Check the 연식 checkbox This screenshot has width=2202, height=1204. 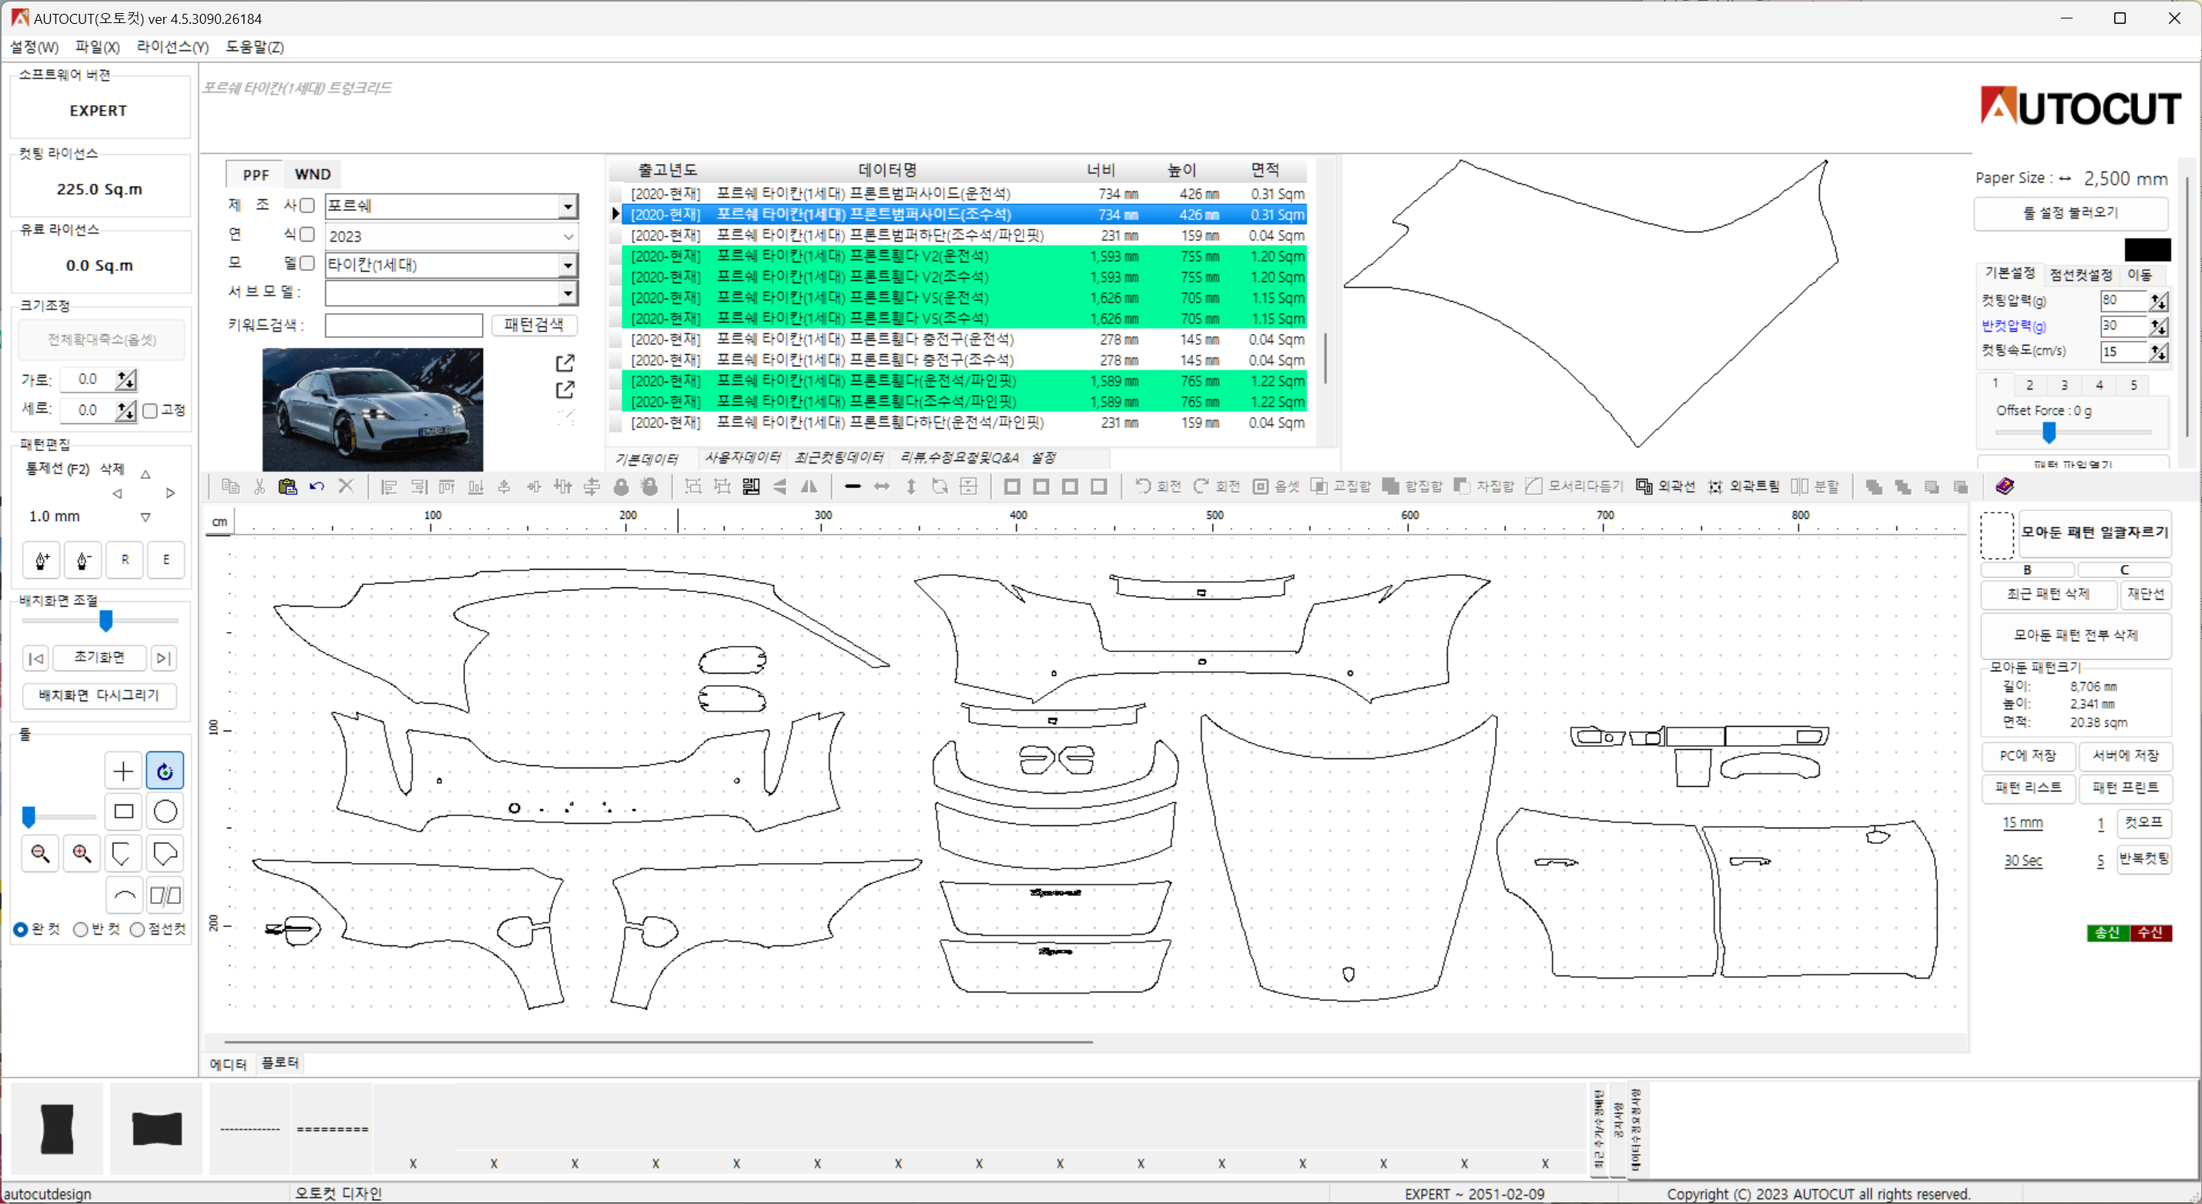click(307, 234)
